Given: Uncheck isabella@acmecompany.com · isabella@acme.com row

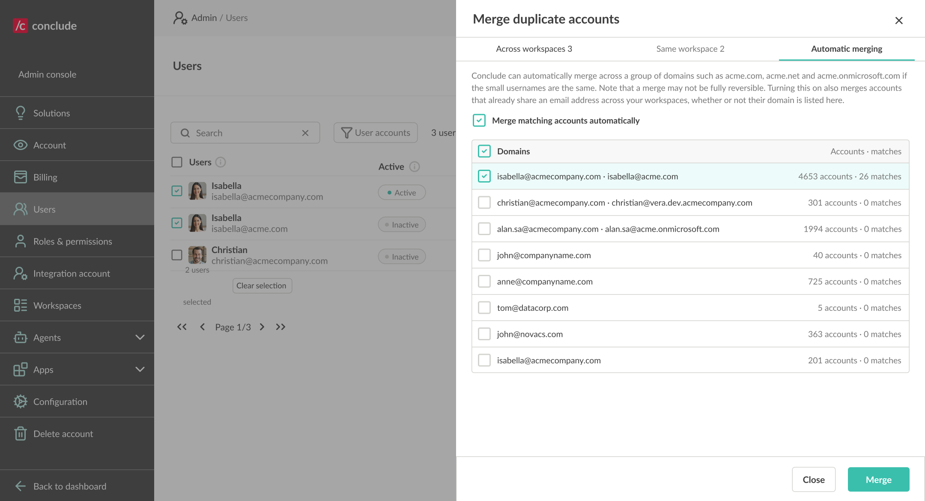Looking at the screenshot, I should (x=484, y=176).
